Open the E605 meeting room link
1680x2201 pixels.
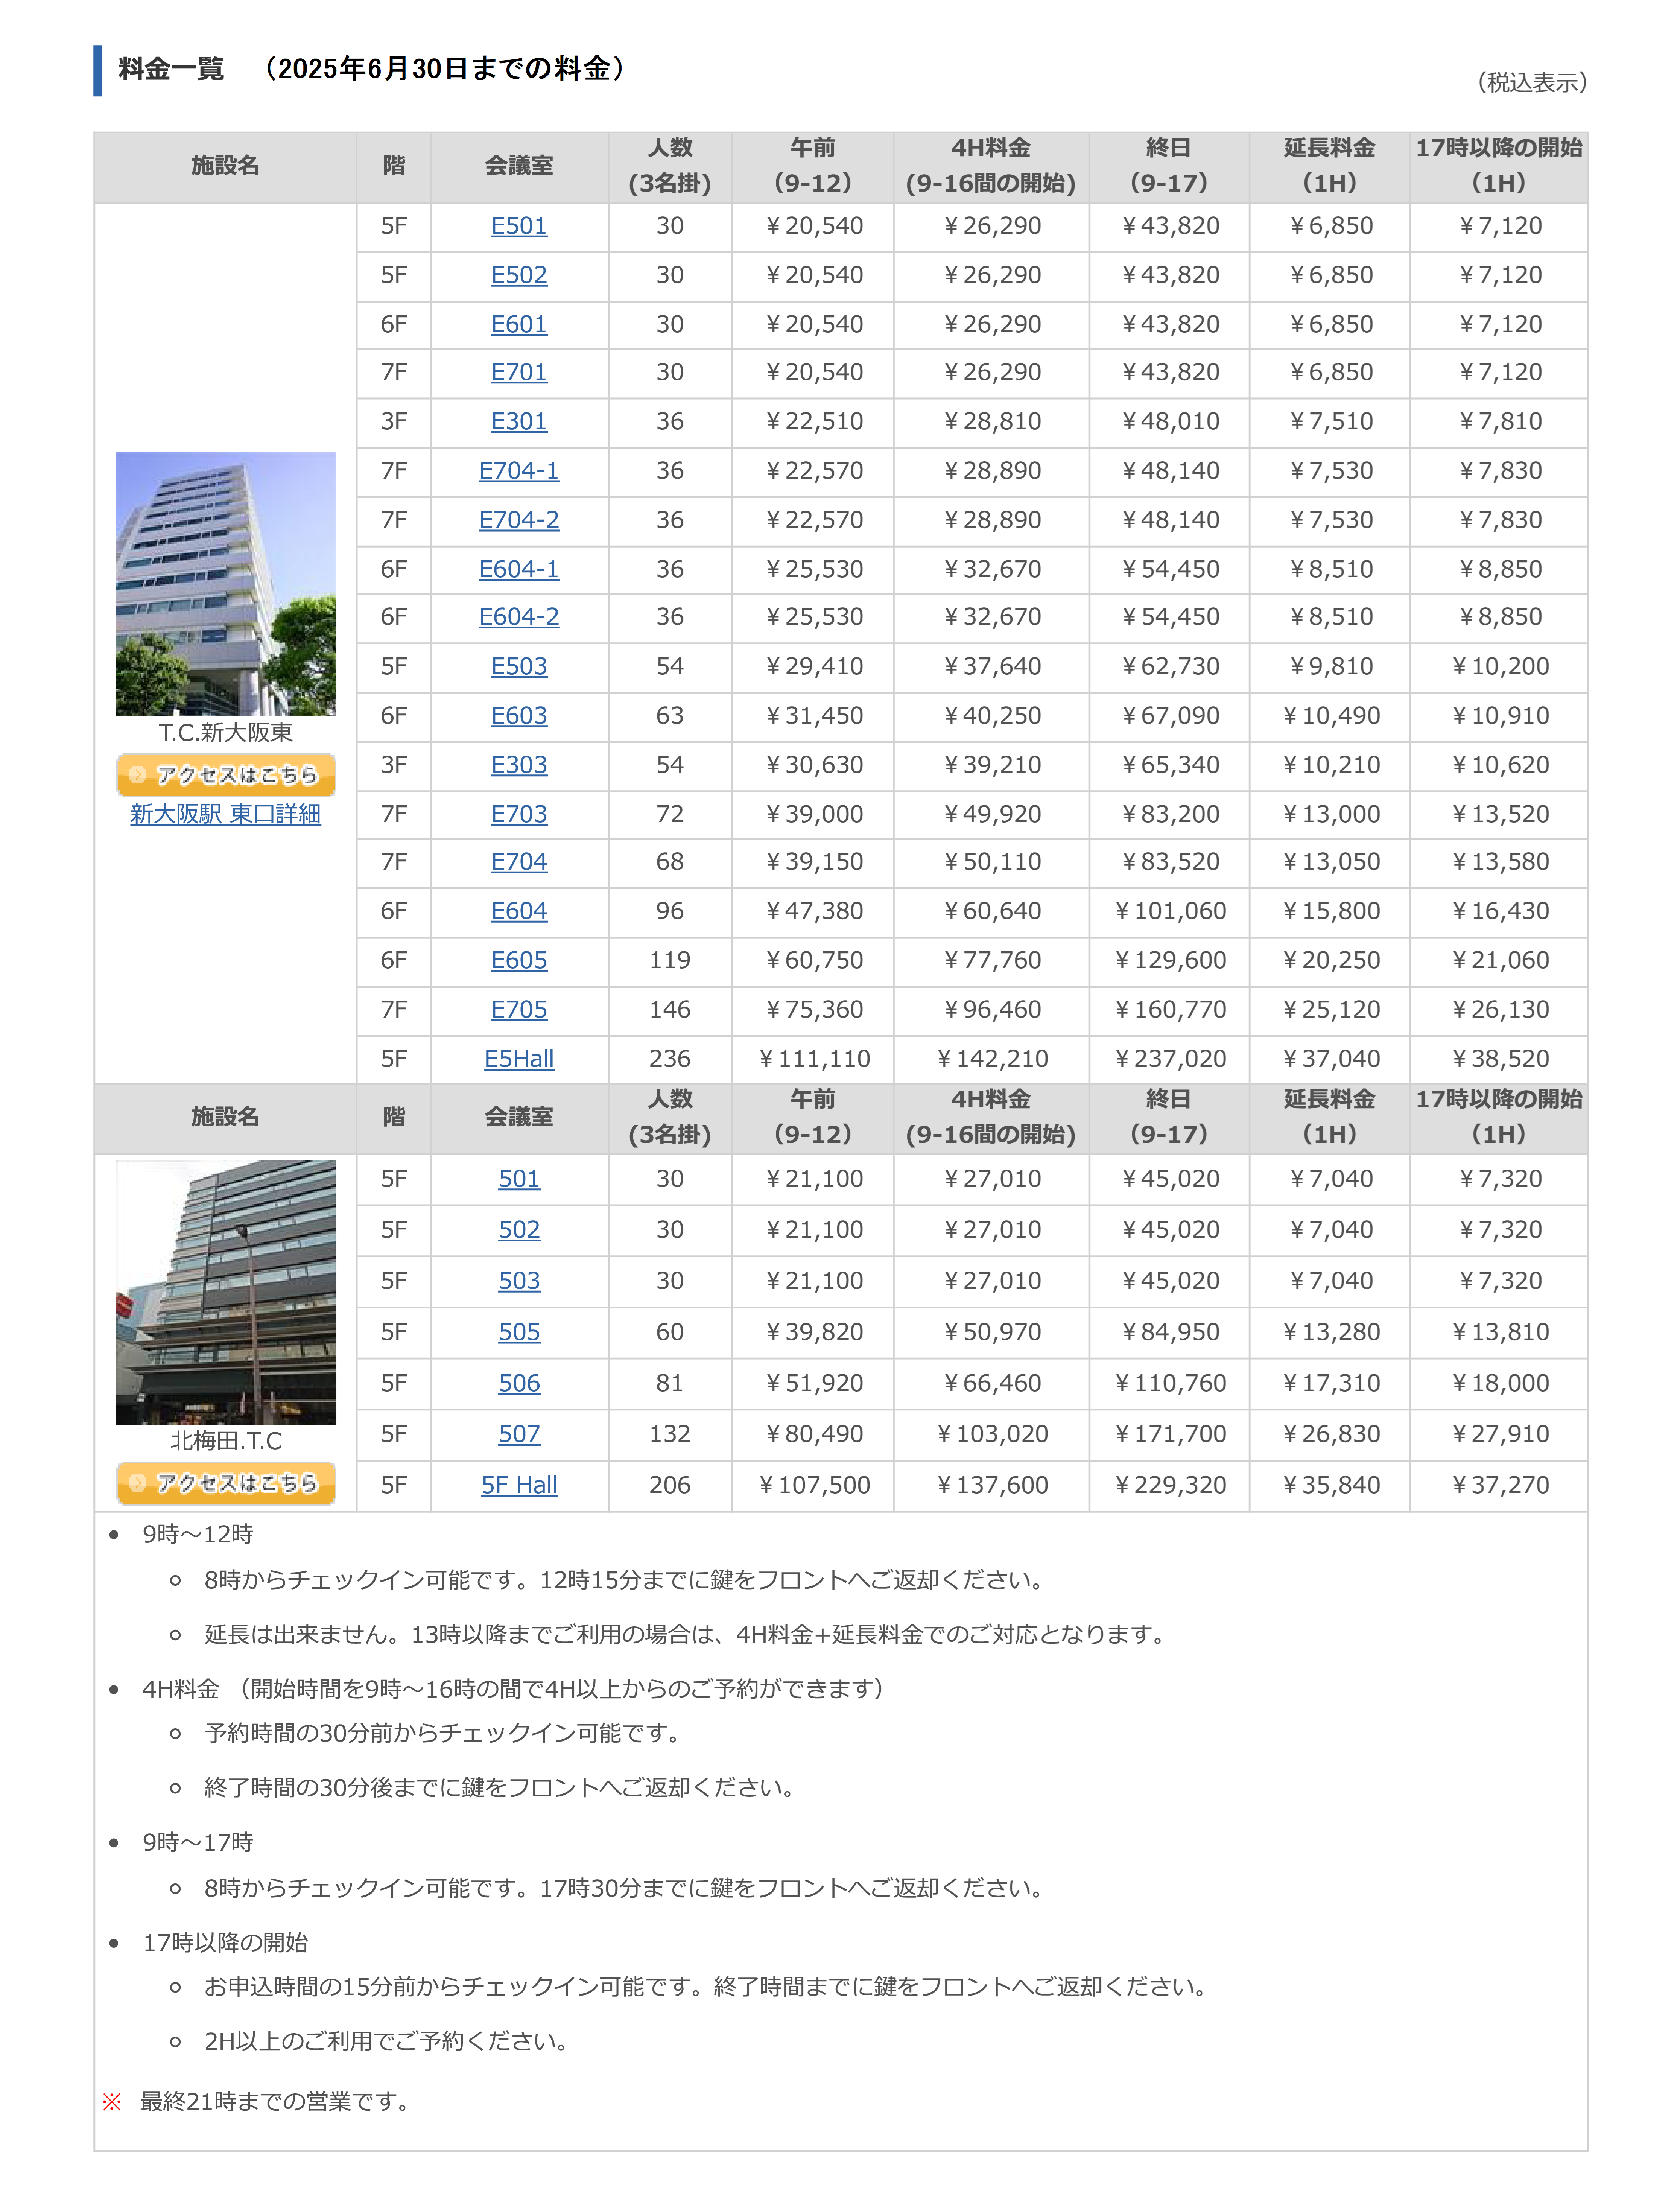click(519, 960)
